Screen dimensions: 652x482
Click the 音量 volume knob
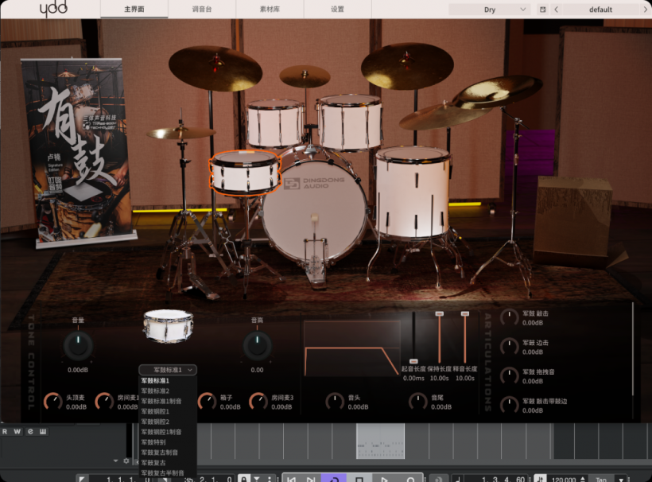click(78, 345)
